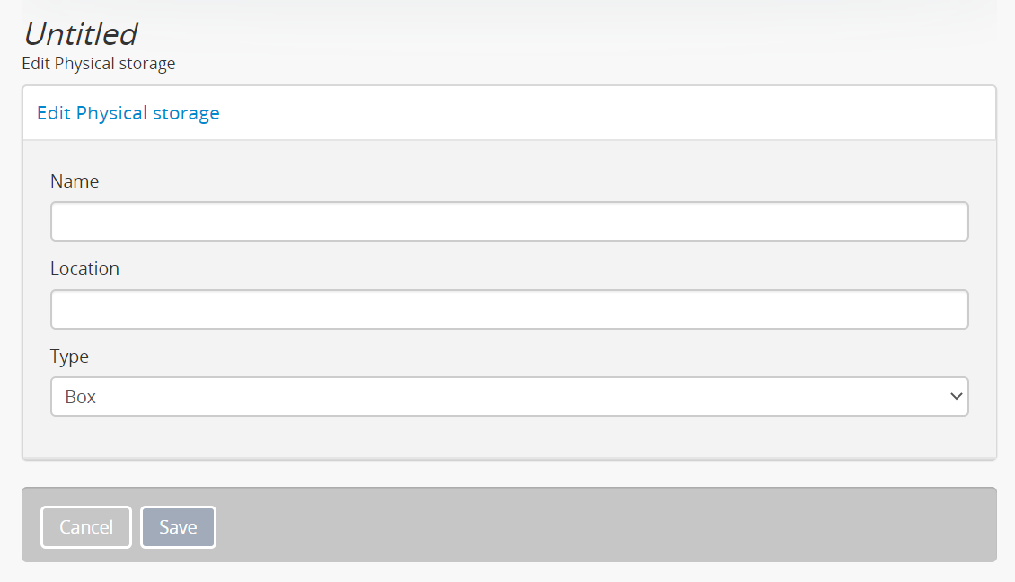Click the "Untitled" page heading
Viewport: 1015px width, 582px height.
click(x=80, y=34)
